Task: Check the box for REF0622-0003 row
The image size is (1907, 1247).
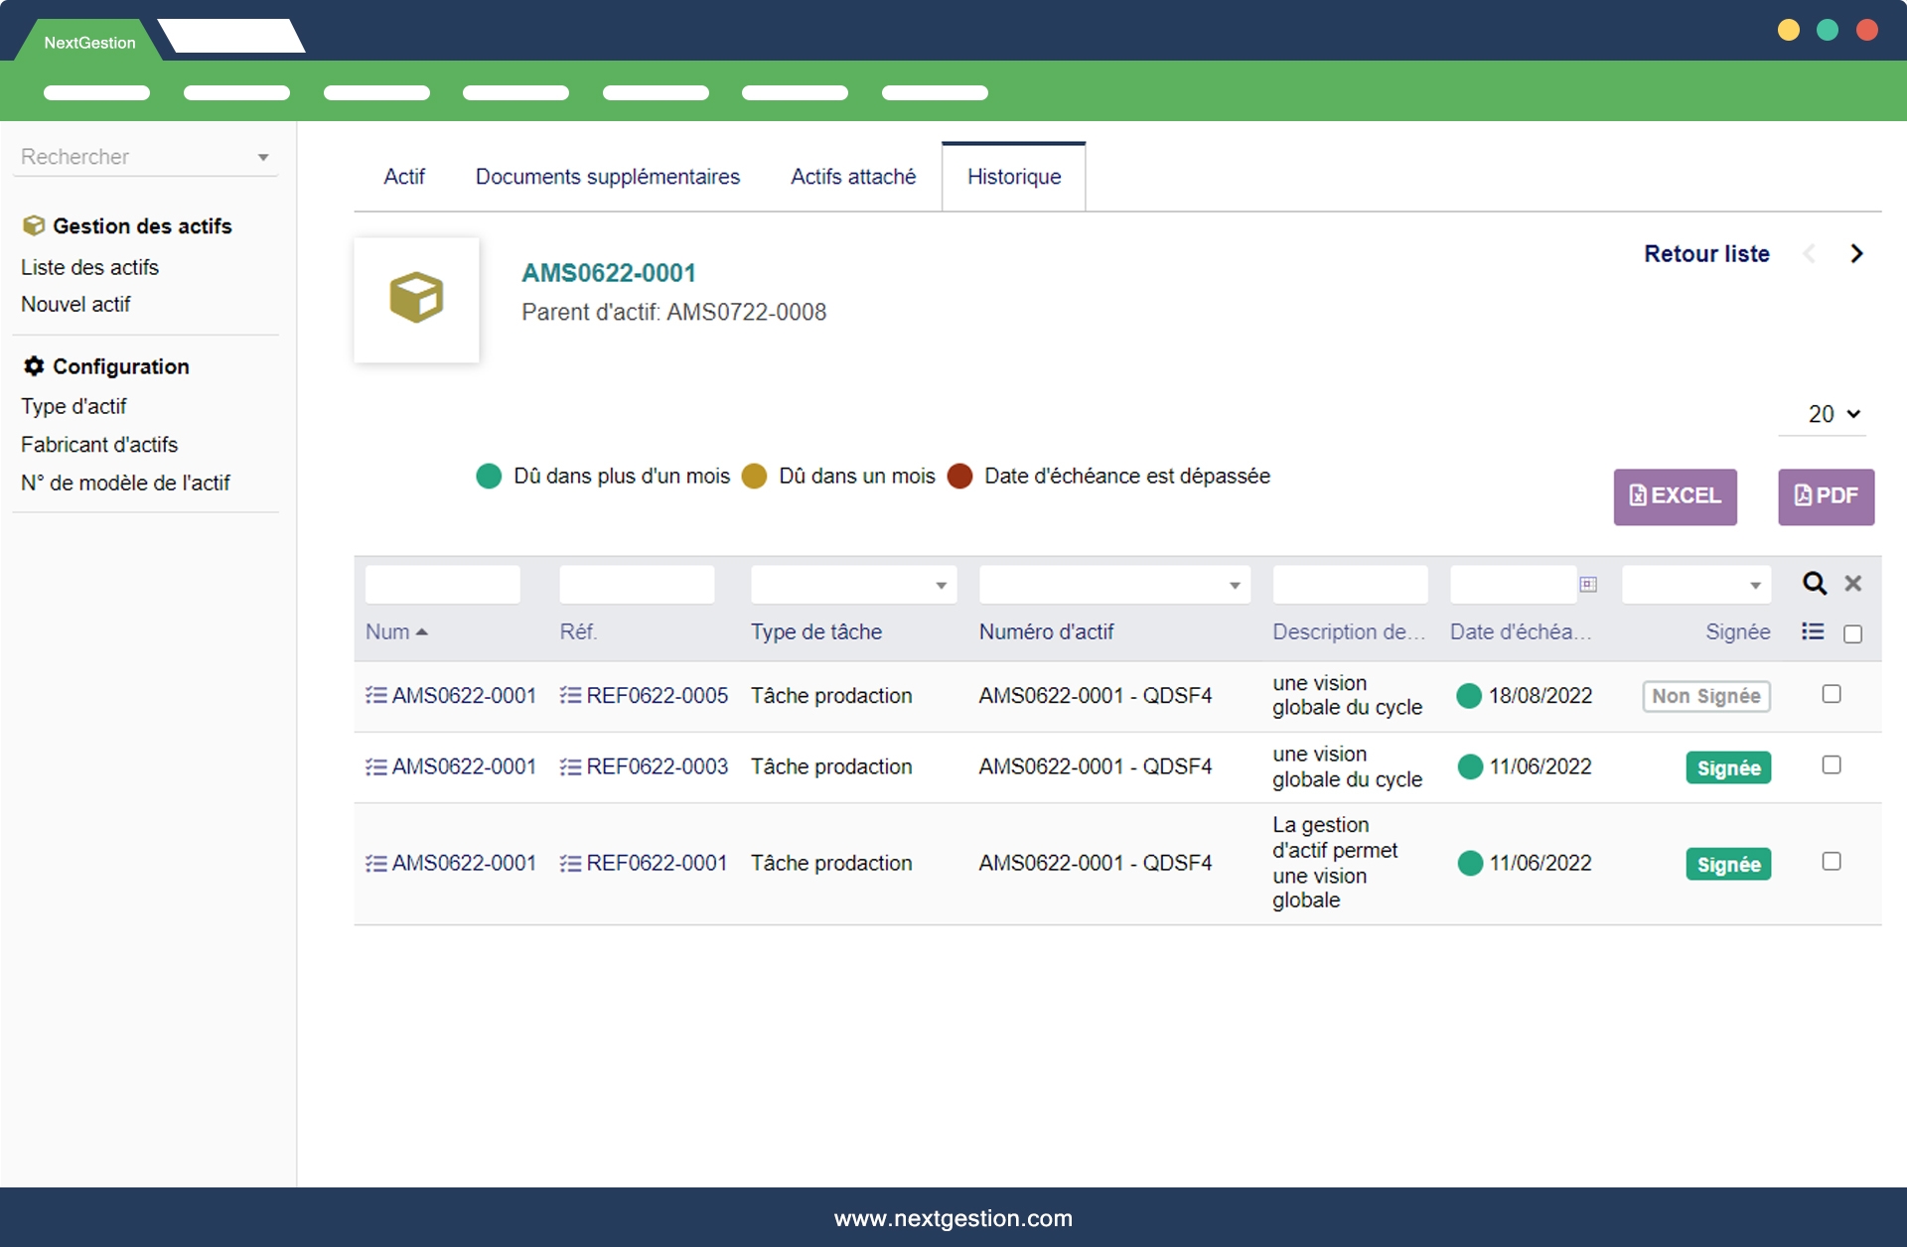Action: 1832,764
